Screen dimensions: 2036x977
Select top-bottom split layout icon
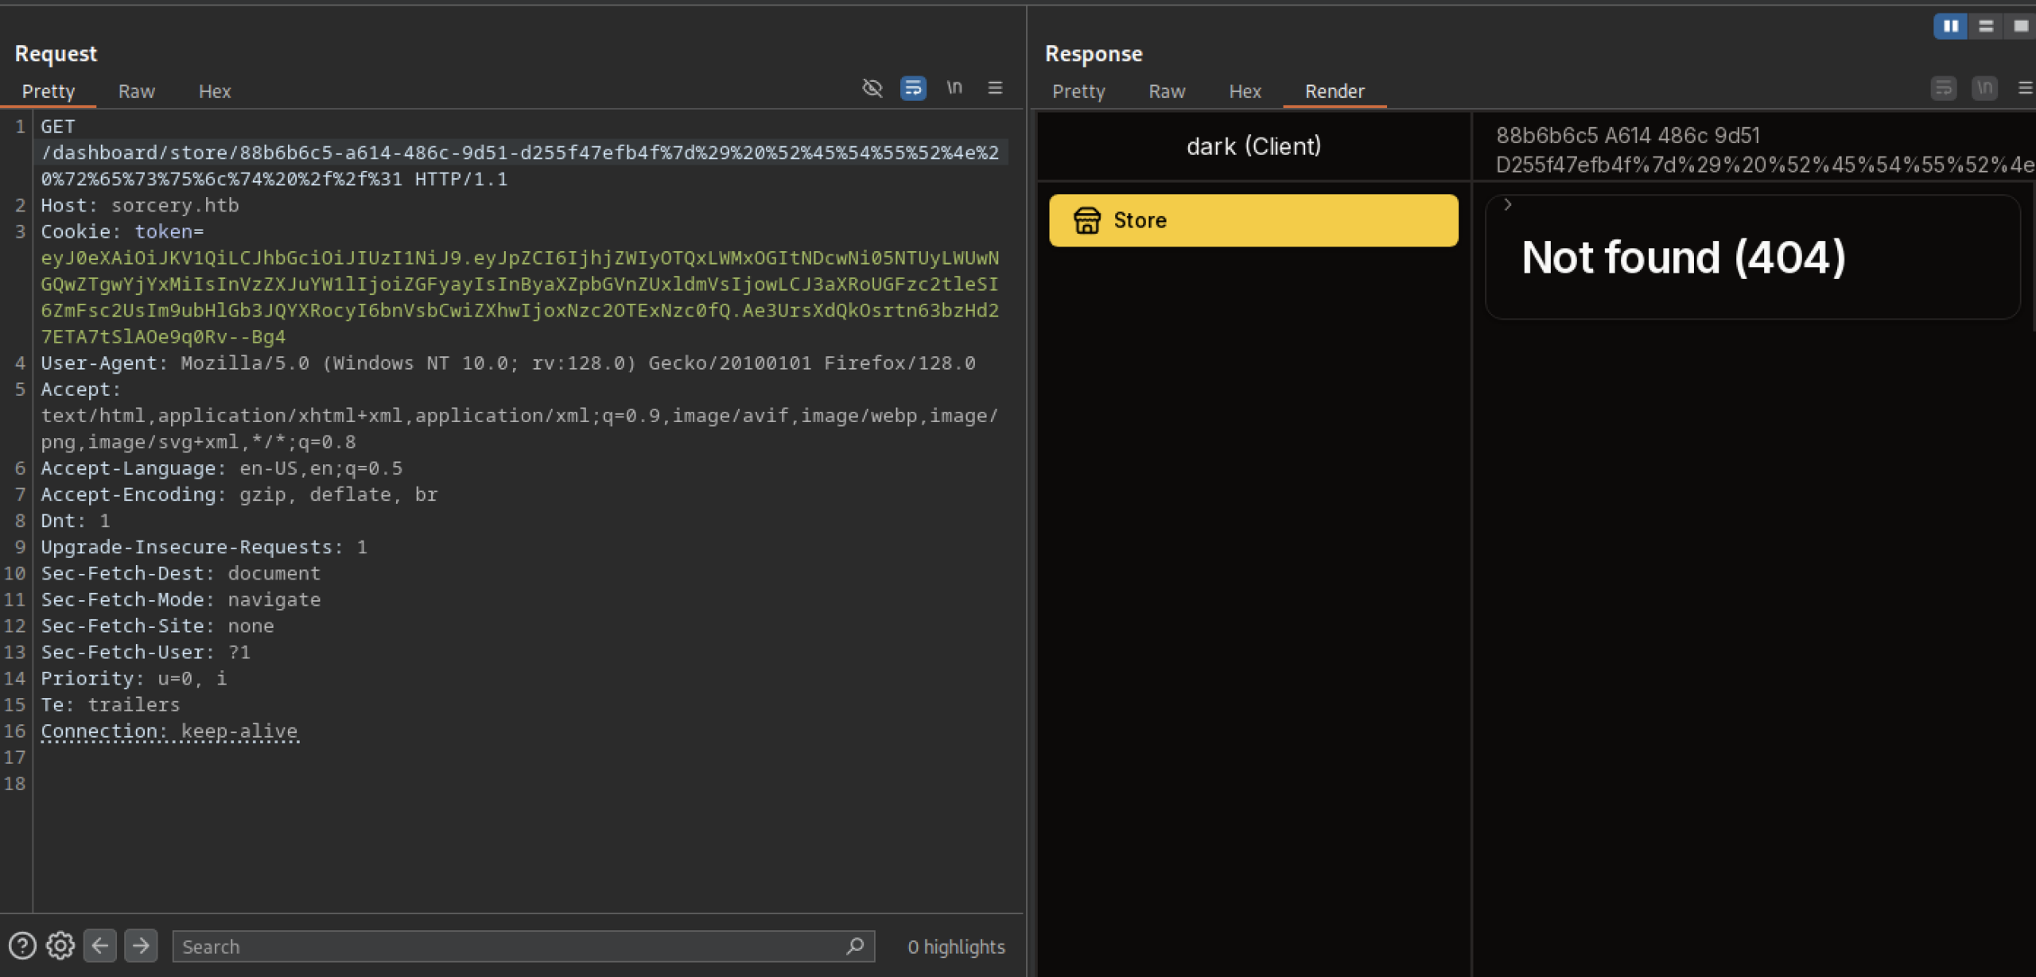pos(1986,26)
